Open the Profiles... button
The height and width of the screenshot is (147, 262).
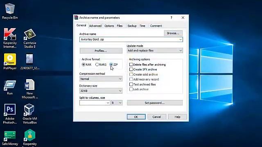[x=101, y=51]
